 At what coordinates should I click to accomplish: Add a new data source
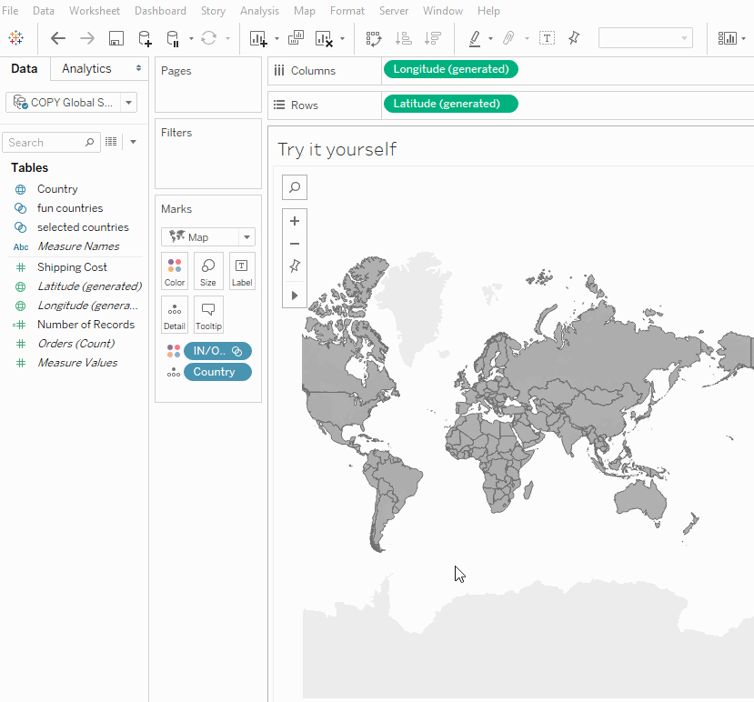pyautogui.click(x=145, y=38)
